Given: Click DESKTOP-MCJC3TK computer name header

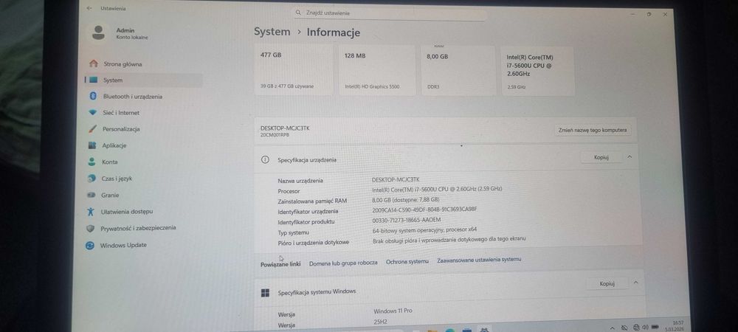Looking at the screenshot, I should point(285,128).
